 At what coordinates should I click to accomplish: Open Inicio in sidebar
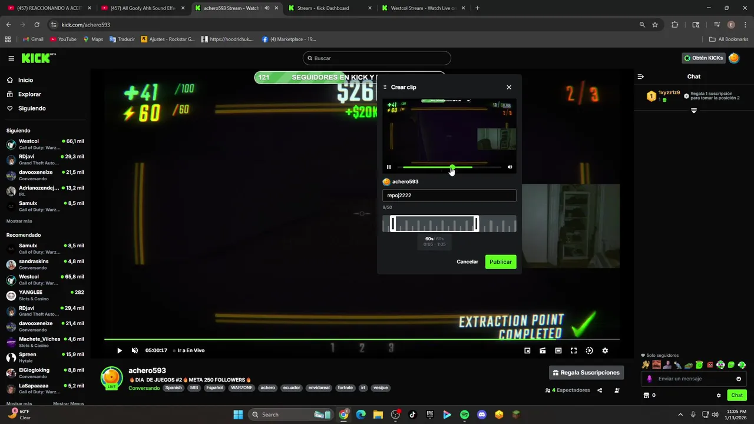click(x=25, y=80)
